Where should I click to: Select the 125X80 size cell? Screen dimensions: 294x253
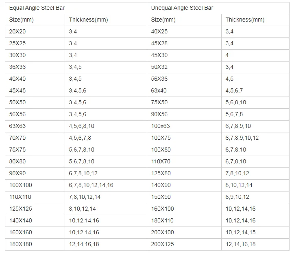pyautogui.click(x=161, y=173)
